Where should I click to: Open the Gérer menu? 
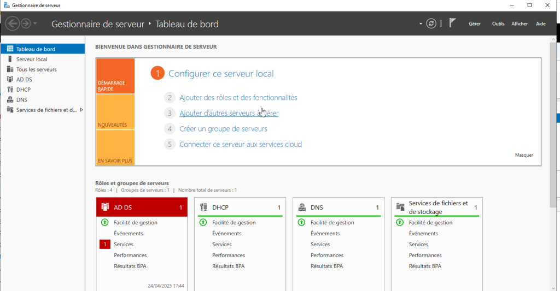coord(475,24)
